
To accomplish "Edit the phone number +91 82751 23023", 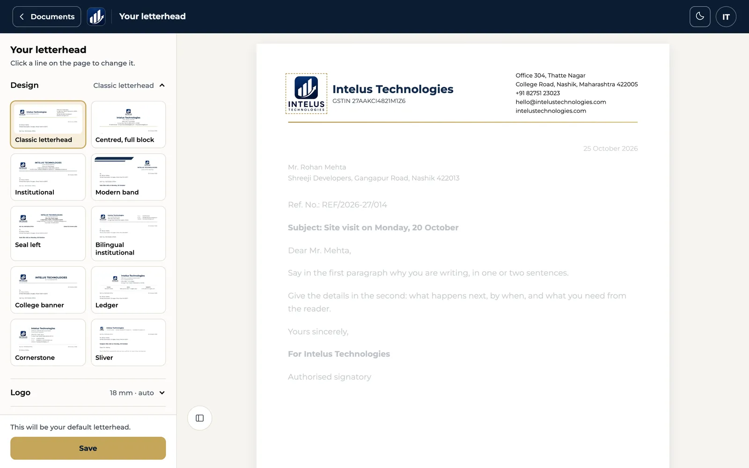I will [x=537, y=93].
